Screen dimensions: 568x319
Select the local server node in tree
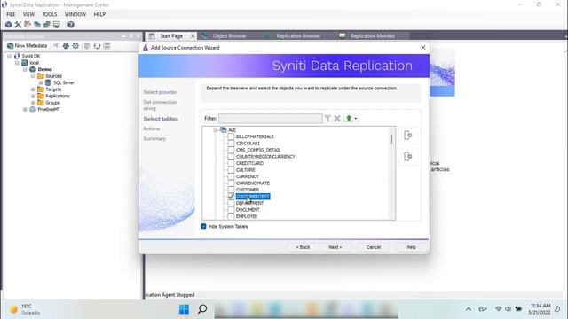30,63
